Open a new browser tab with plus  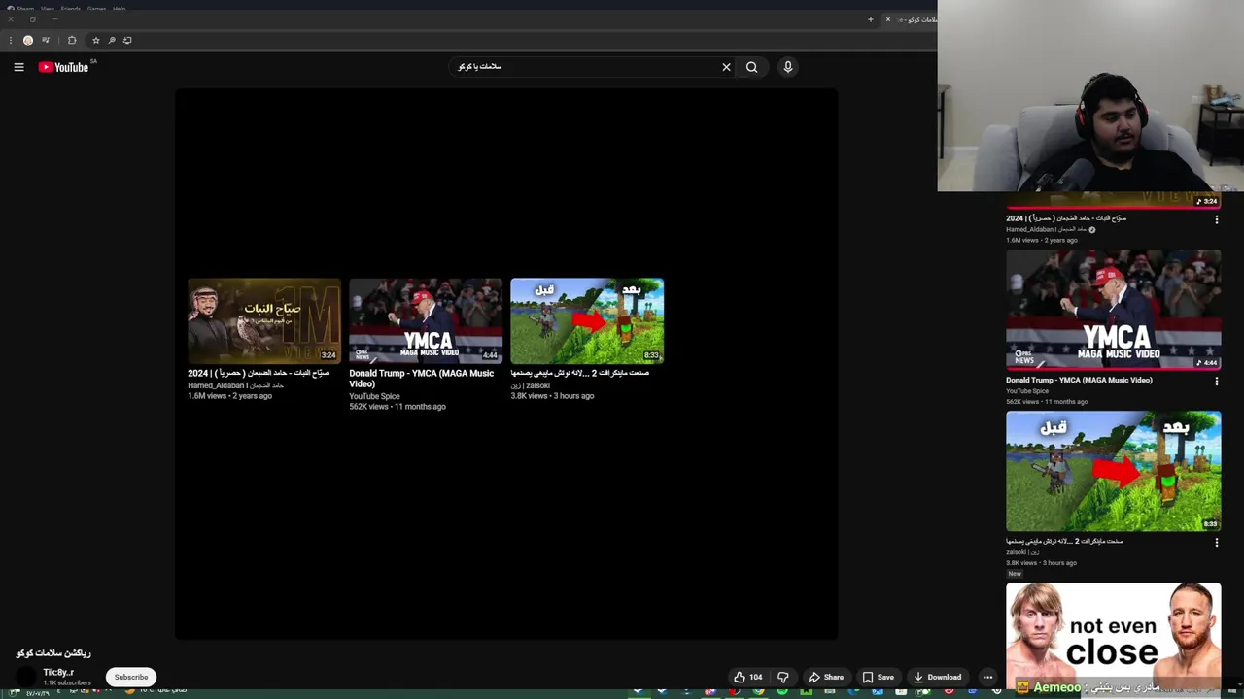point(870,19)
